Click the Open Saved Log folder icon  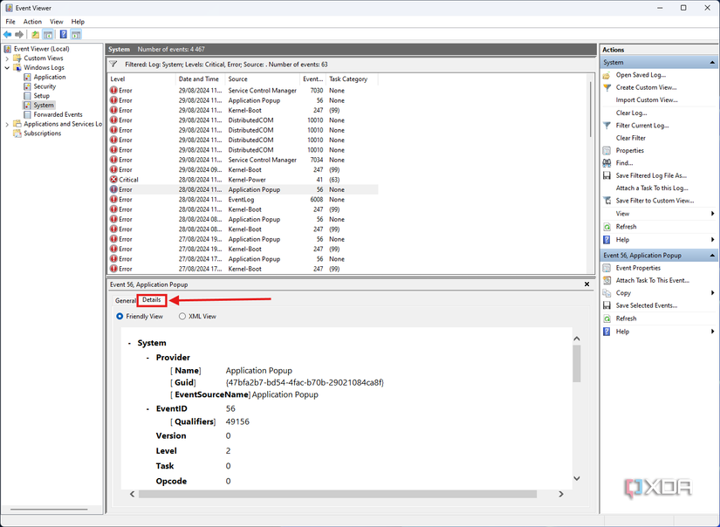[x=607, y=75]
